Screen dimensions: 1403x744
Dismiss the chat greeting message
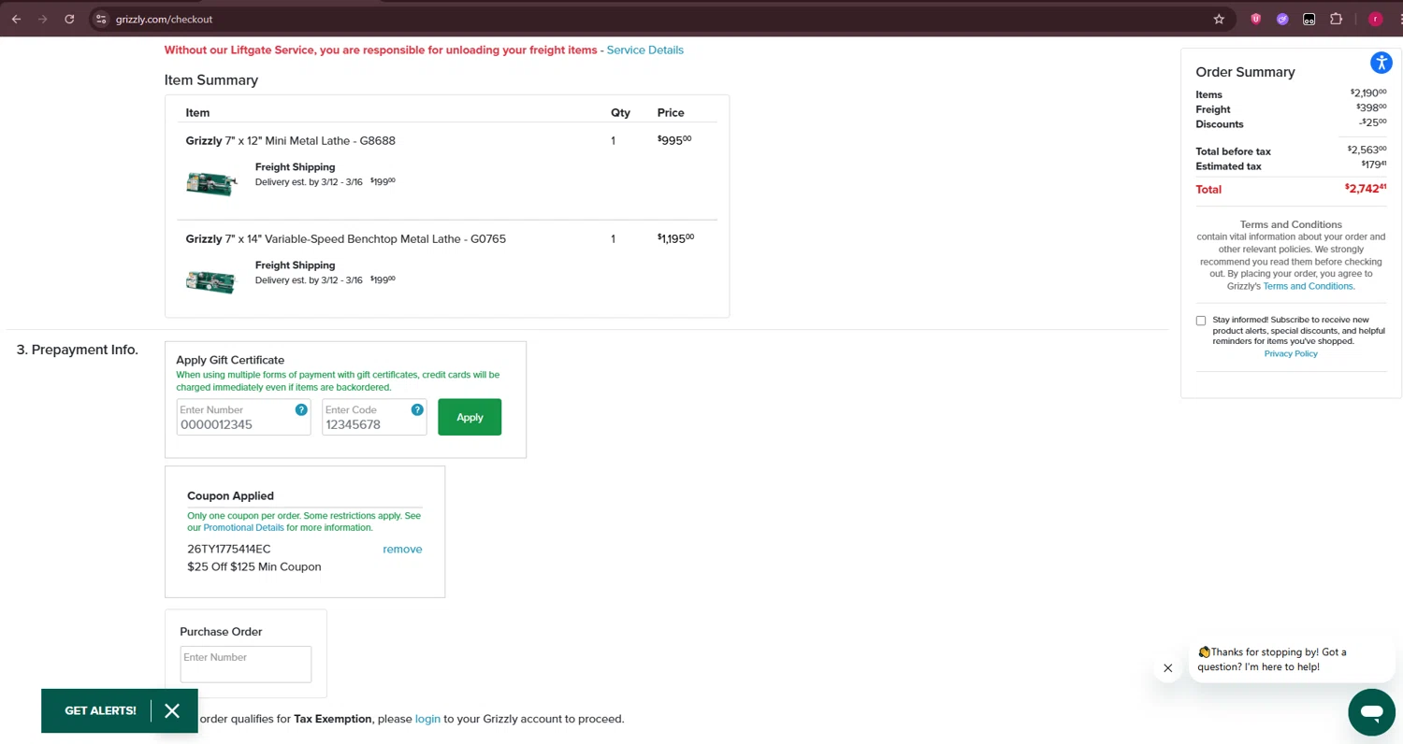click(x=1167, y=668)
